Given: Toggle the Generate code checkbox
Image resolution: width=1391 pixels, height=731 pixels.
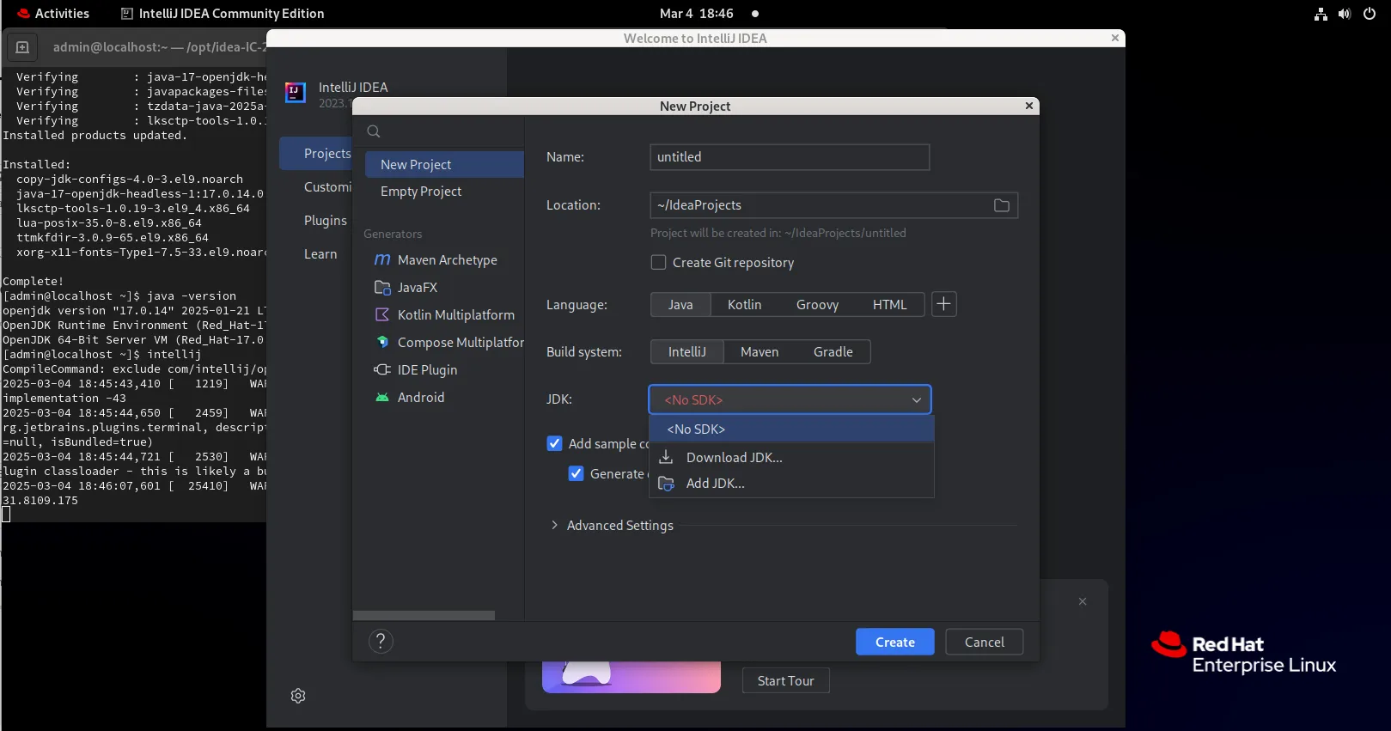Looking at the screenshot, I should [577, 473].
